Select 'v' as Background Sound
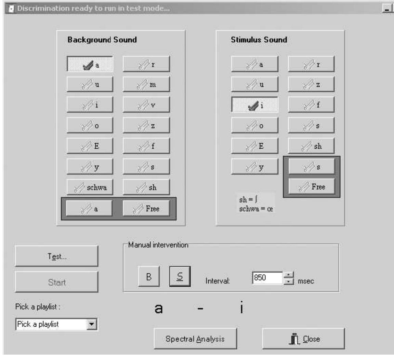 (x=146, y=105)
